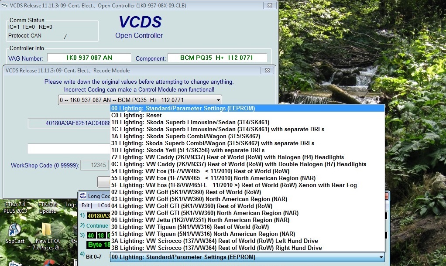Choose 3A VW Scirocco Left Hand Drive
The image size is (446, 266).
(247, 241)
